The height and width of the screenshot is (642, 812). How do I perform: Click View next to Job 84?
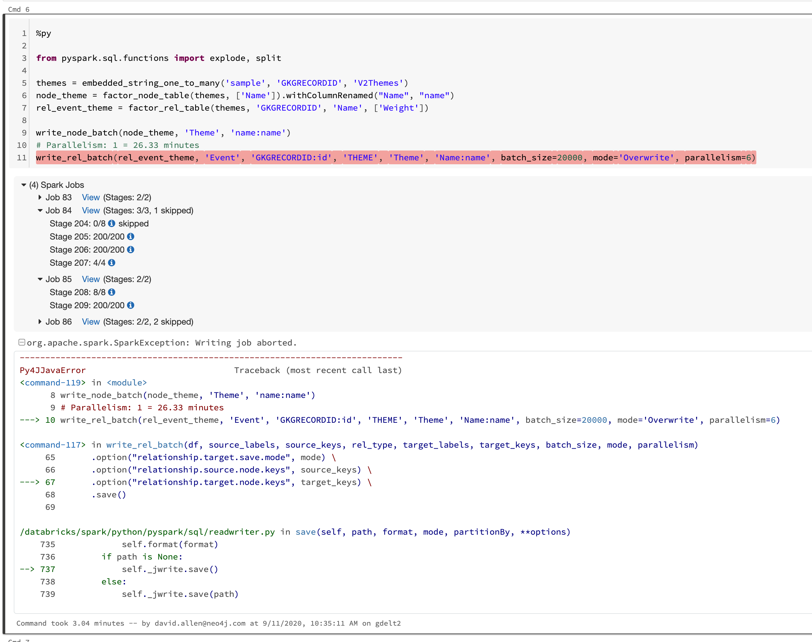click(x=91, y=210)
